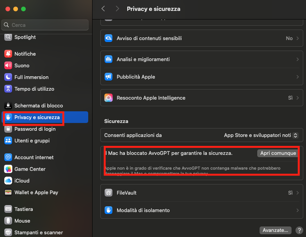Go back with the left chevron
This screenshot has height=237, width=306.
[x=103, y=9]
